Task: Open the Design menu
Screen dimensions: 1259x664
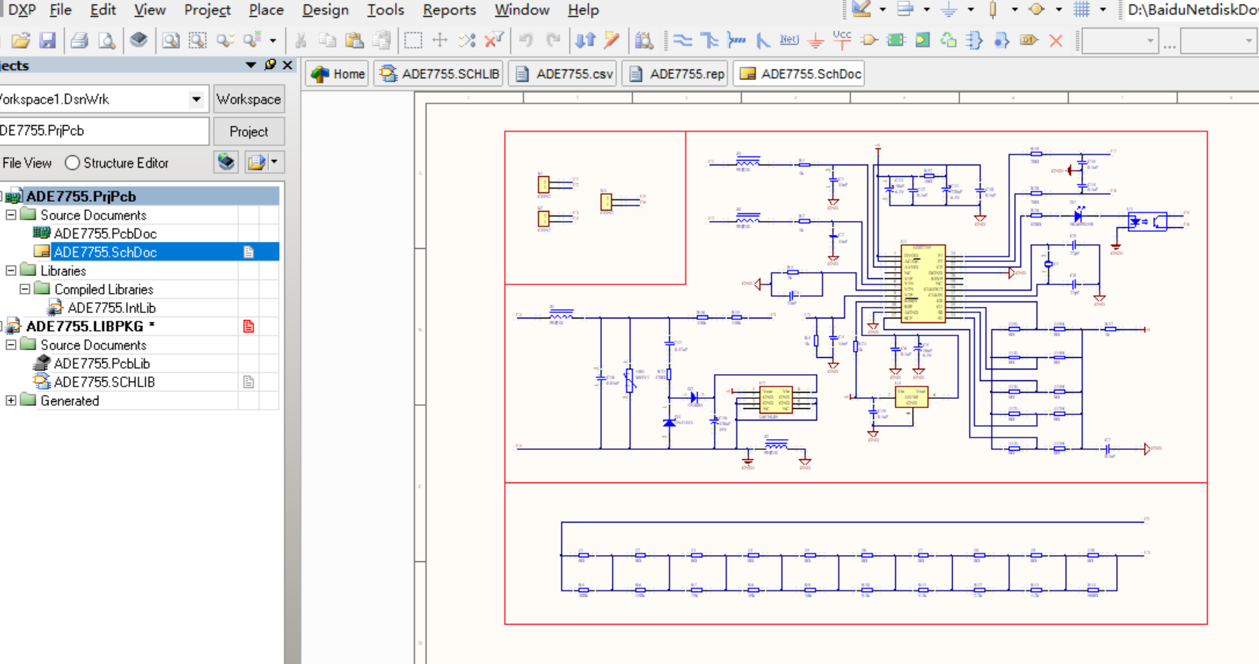Action: pos(325,10)
